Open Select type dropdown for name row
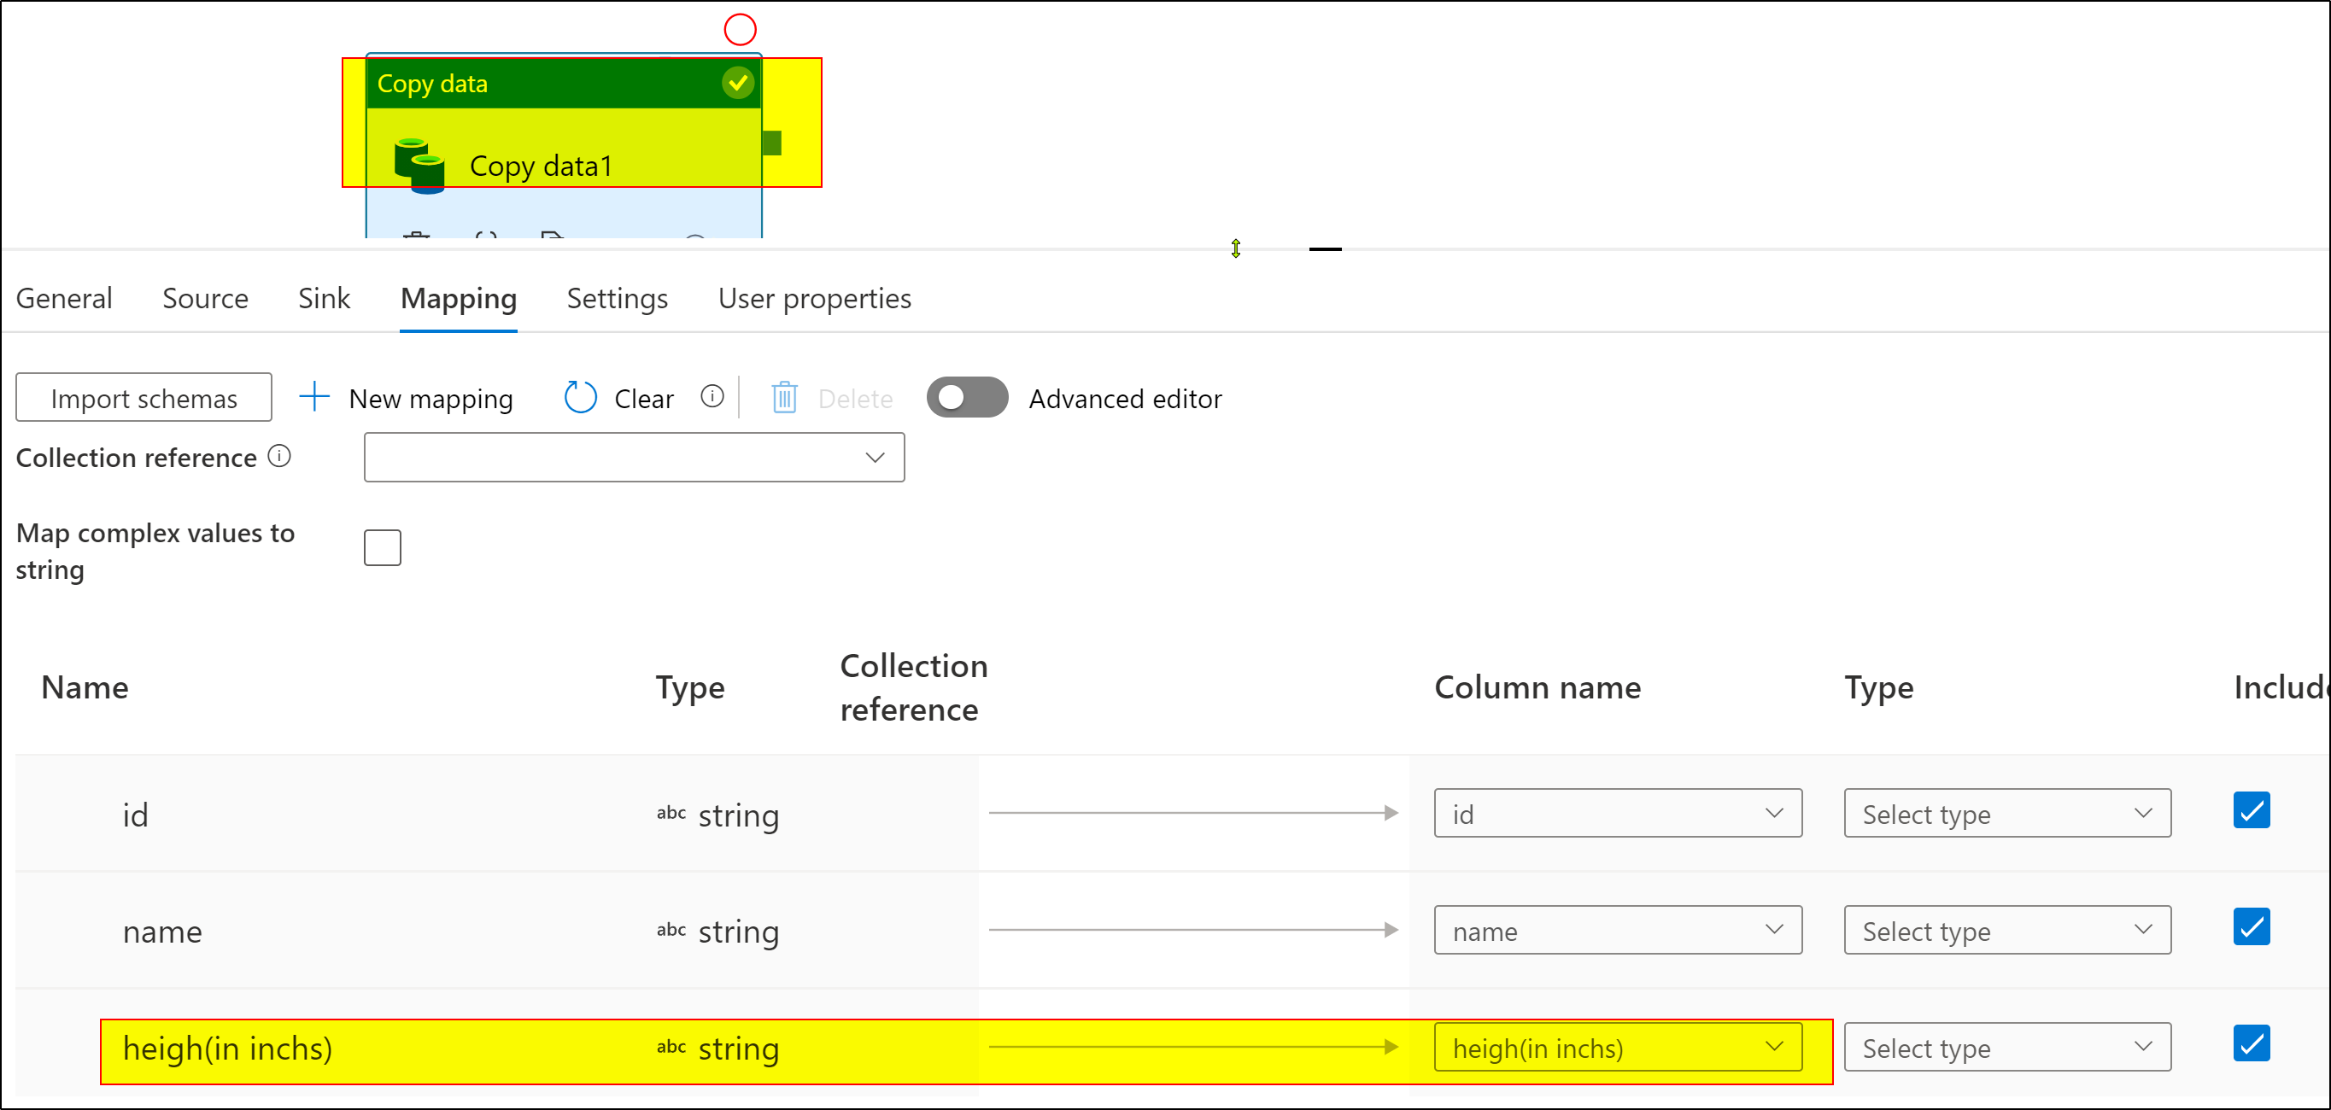This screenshot has width=2331, height=1110. tap(2006, 930)
